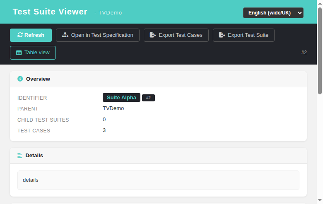Image resolution: width=323 pixels, height=204 pixels.
Task: Click the Export Test Cases button
Action: click(x=176, y=35)
